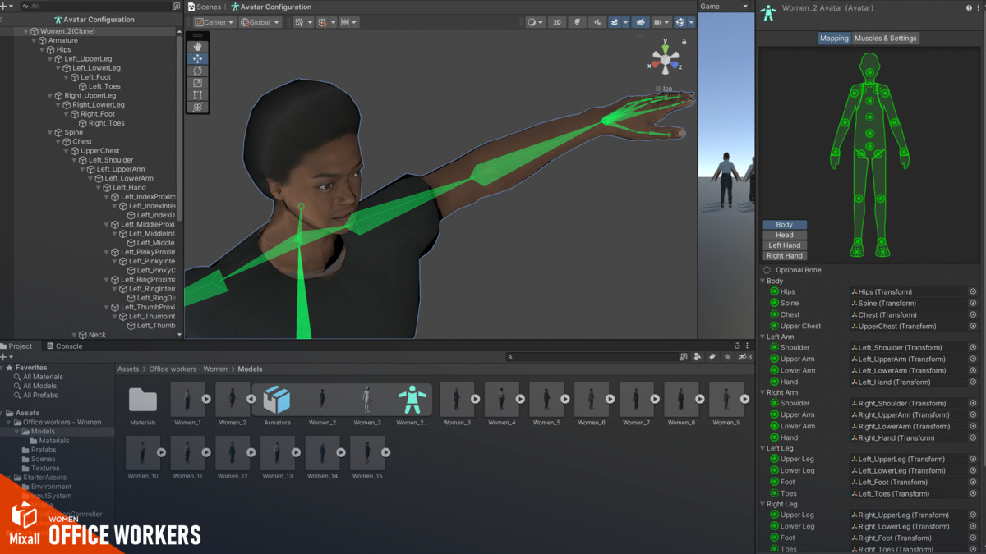Toggle scene visibility eye button
986x554 pixels.
641,22
